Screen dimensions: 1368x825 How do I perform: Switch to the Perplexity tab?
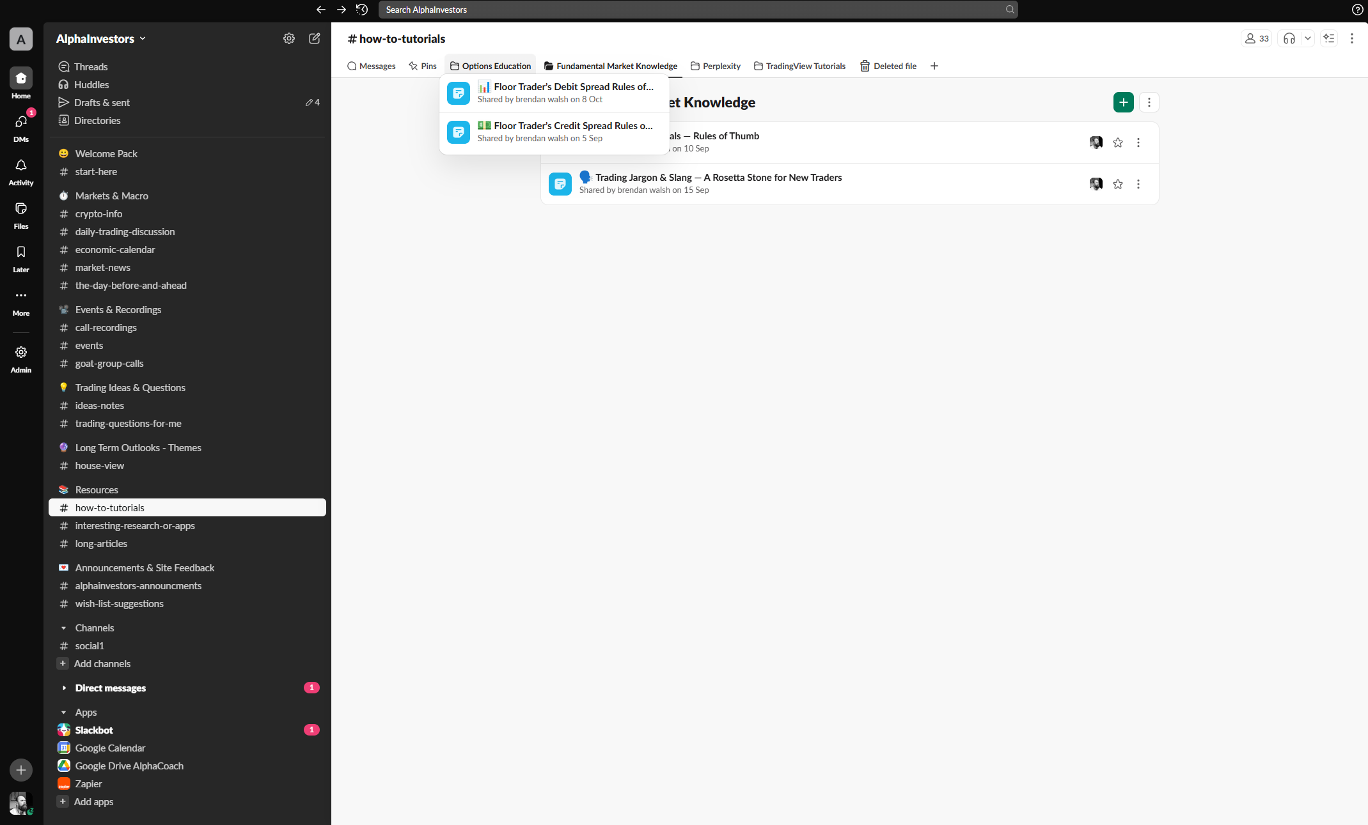[716, 66]
